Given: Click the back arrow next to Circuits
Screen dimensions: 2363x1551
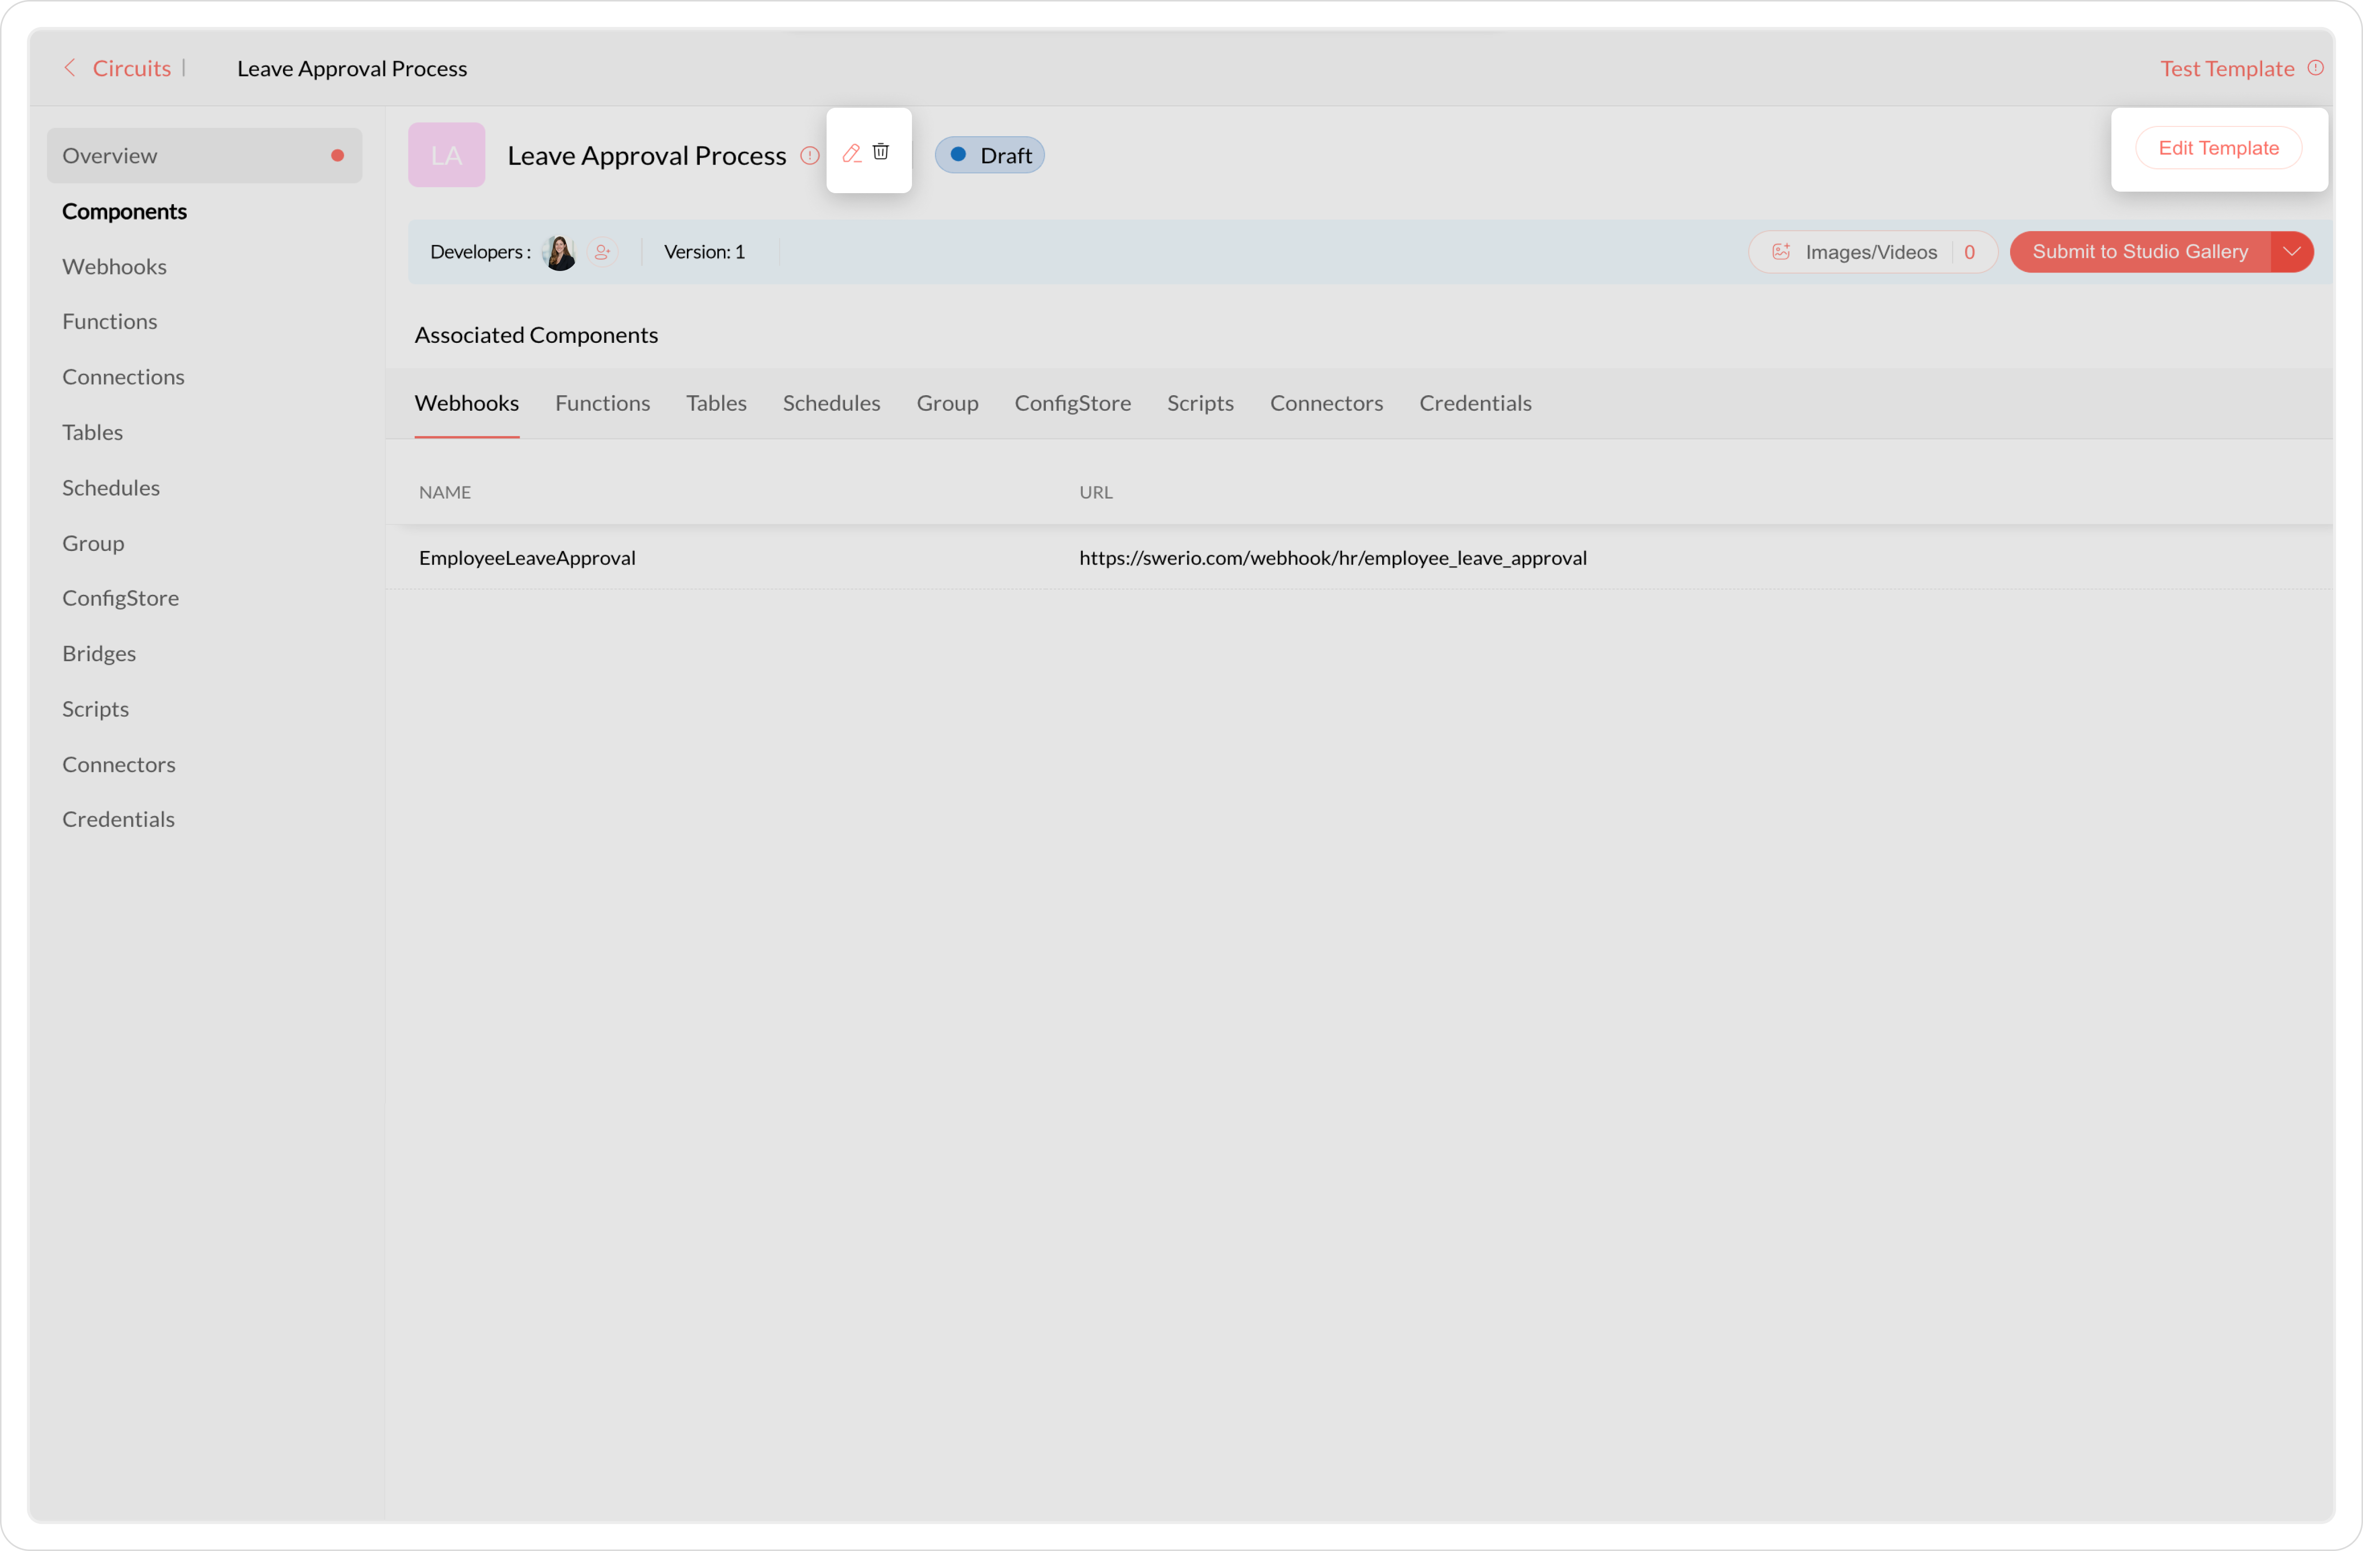Looking at the screenshot, I should click(x=69, y=67).
